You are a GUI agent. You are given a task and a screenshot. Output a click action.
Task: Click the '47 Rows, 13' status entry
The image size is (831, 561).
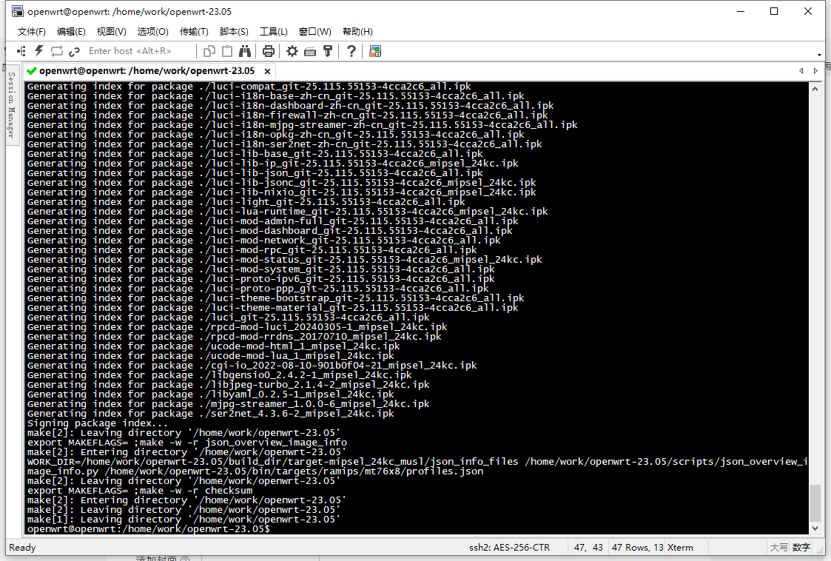click(638, 547)
